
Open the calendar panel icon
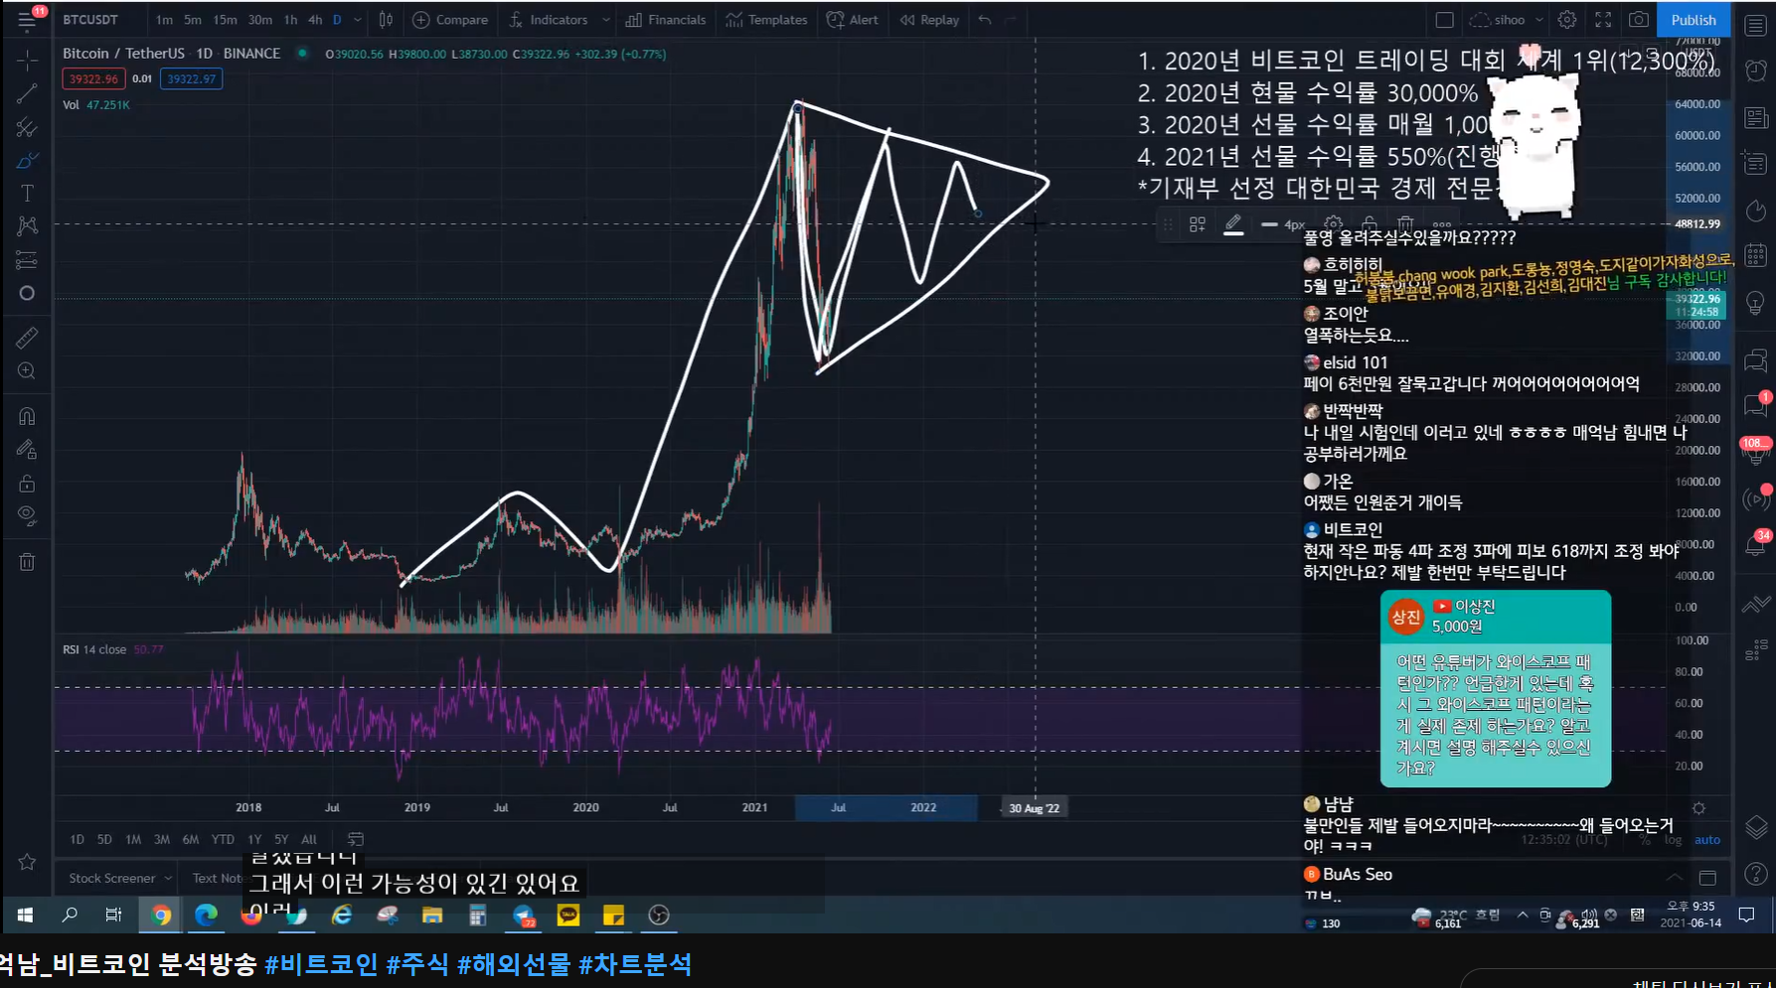(1755, 255)
